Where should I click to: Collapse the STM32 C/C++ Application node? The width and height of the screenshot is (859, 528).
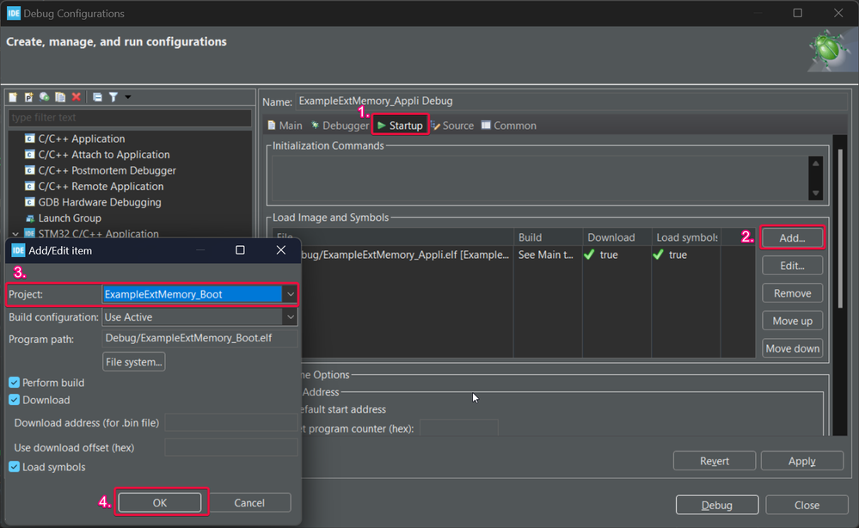pos(15,234)
